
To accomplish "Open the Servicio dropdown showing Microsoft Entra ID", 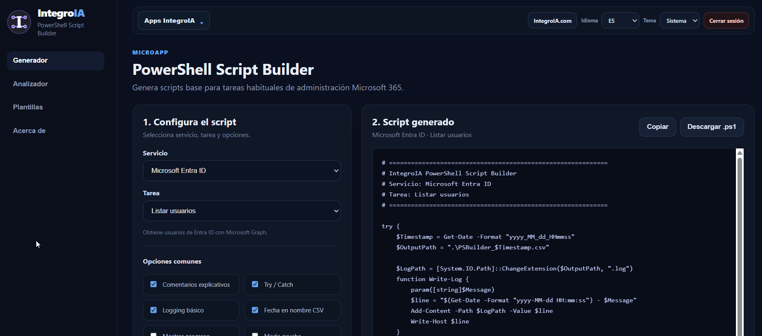I will tap(242, 170).
